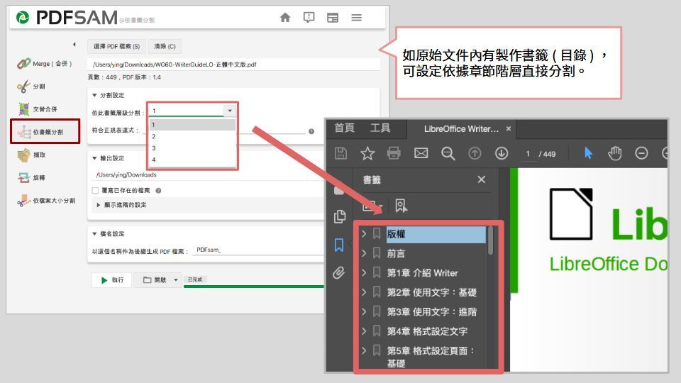Click the 選擇 PDF 檔案 (S) button
This screenshot has width=681, height=383.
pos(116,46)
